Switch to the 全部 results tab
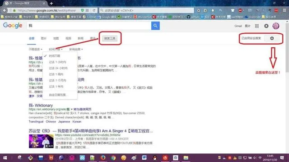 (32, 38)
